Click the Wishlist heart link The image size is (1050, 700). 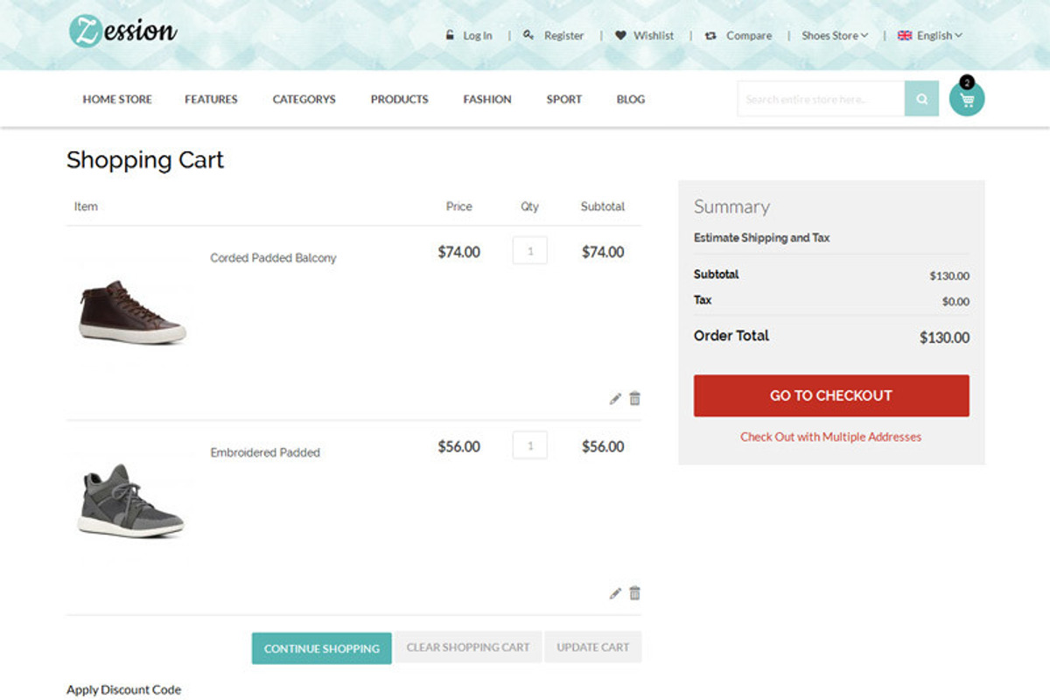tap(645, 36)
